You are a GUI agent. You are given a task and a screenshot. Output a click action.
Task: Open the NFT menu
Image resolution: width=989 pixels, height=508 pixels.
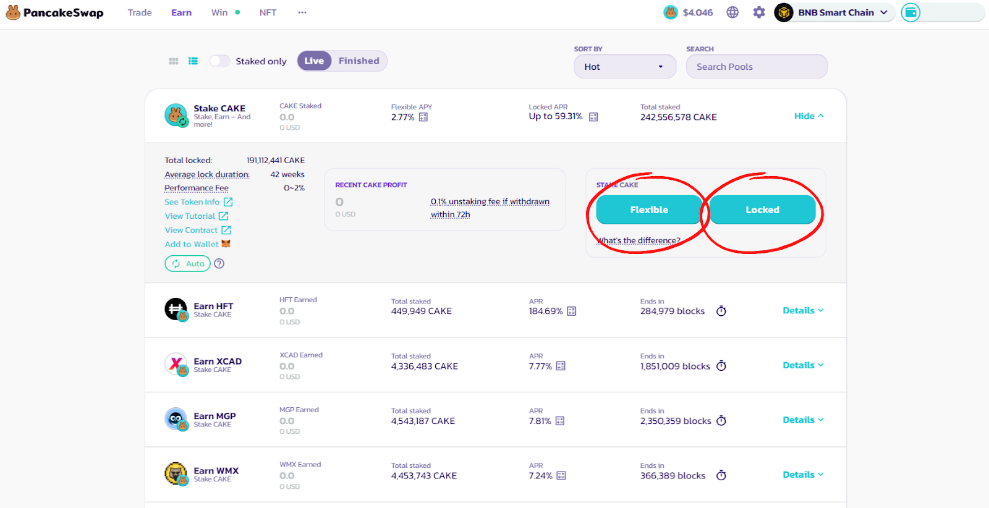tap(268, 12)
